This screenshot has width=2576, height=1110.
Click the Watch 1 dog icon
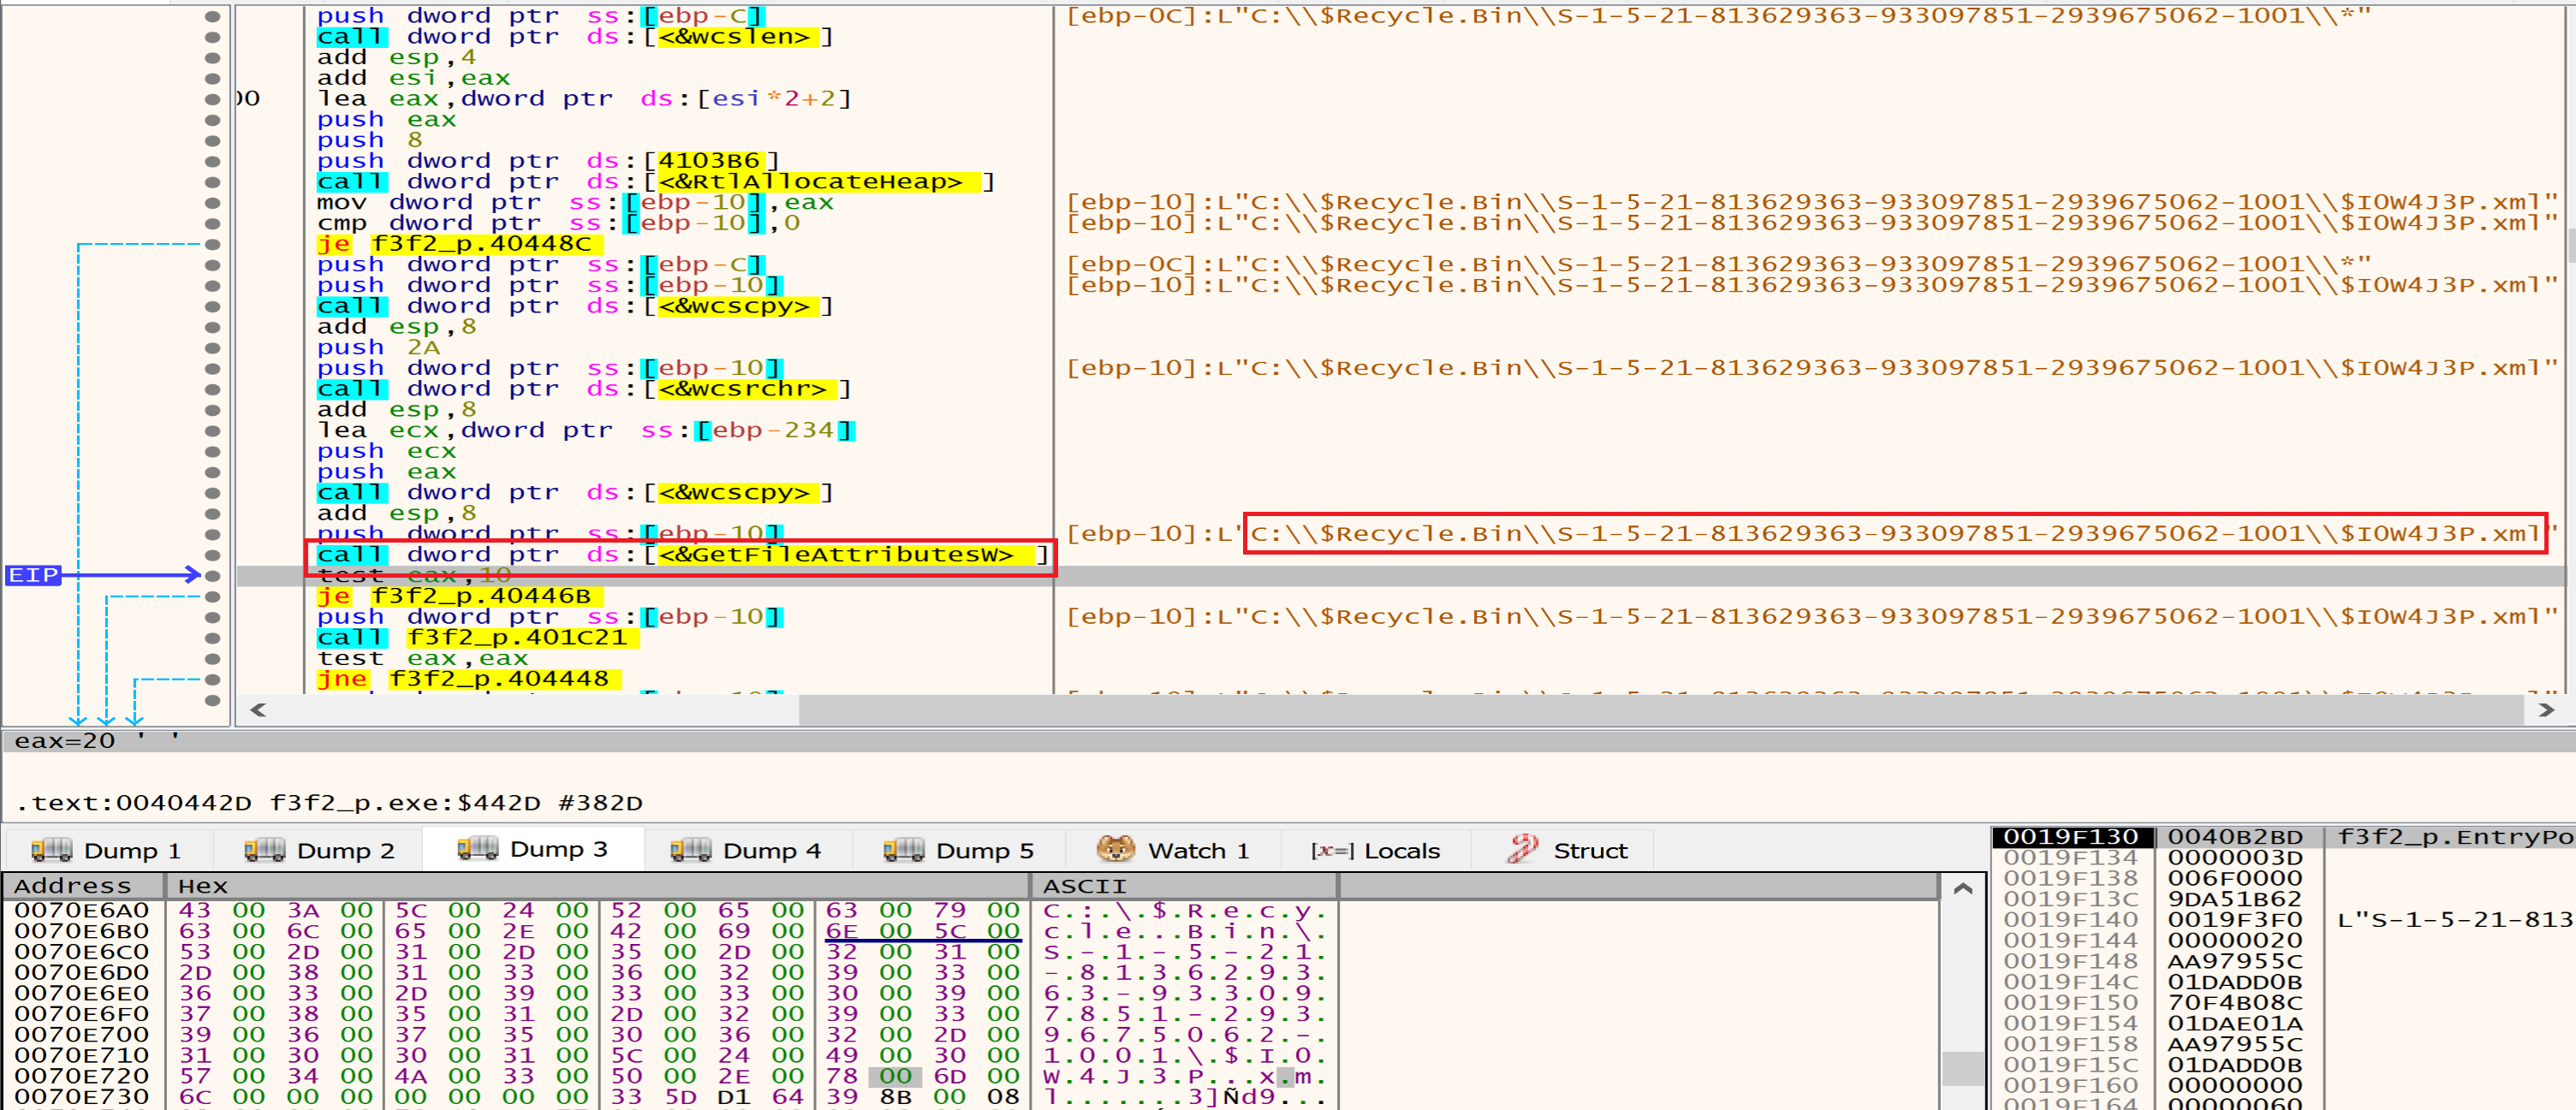pos(1115,850)
